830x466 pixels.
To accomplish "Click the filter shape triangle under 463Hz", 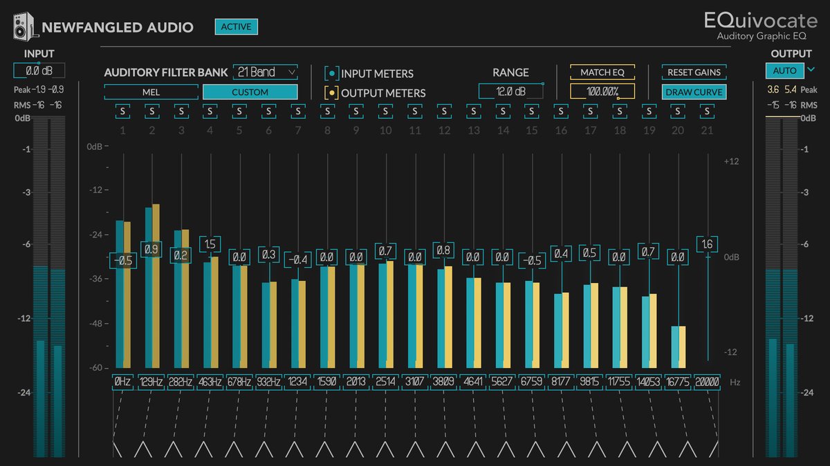I will [x=203, y=449].
